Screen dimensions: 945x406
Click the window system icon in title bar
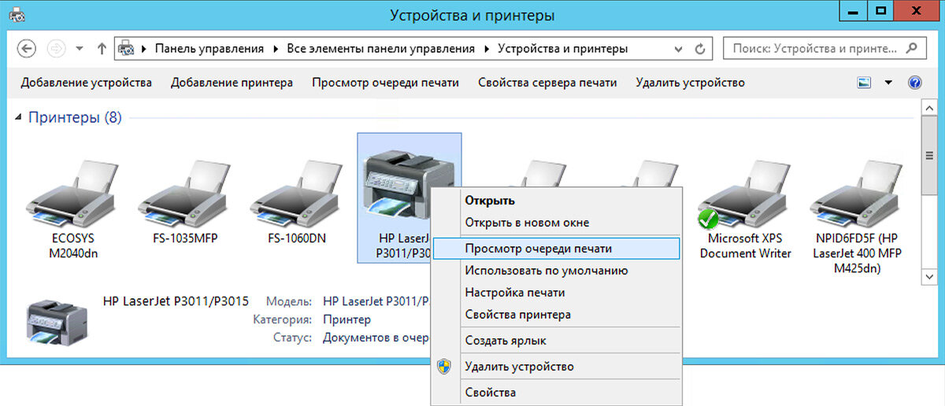[15, 14]
